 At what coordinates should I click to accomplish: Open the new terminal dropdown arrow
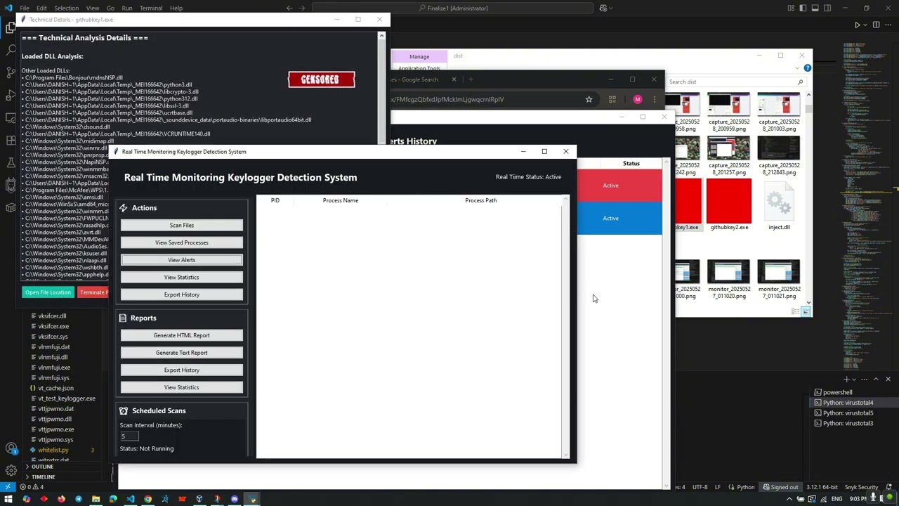(855, 379)
